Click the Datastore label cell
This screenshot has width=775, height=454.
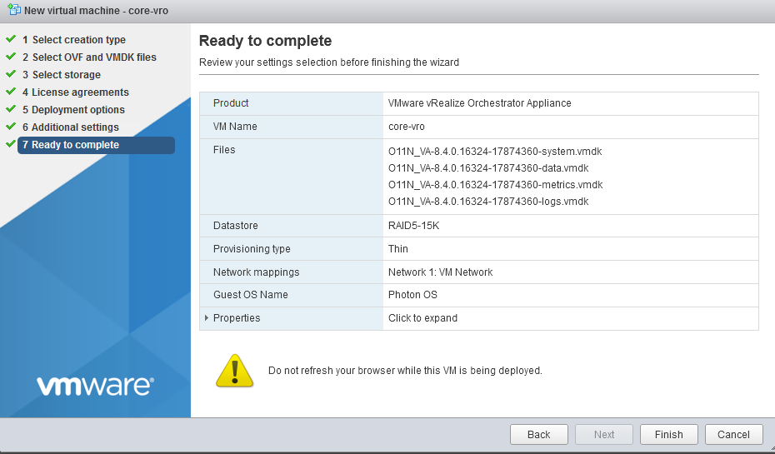pyautogui.click(x=292, y=226)
